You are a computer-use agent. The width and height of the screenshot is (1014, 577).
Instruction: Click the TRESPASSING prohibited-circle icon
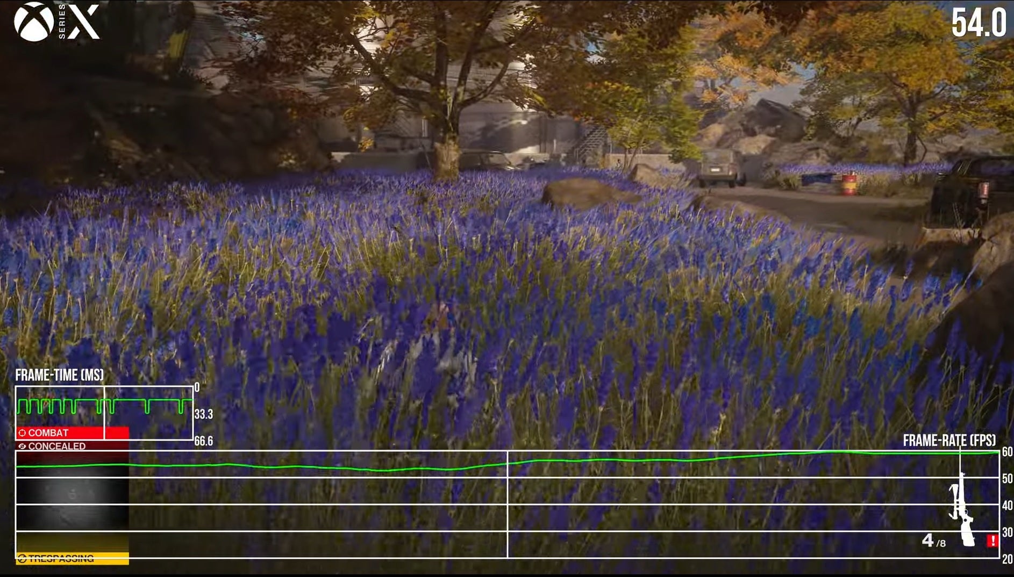[x=22, y=559]
